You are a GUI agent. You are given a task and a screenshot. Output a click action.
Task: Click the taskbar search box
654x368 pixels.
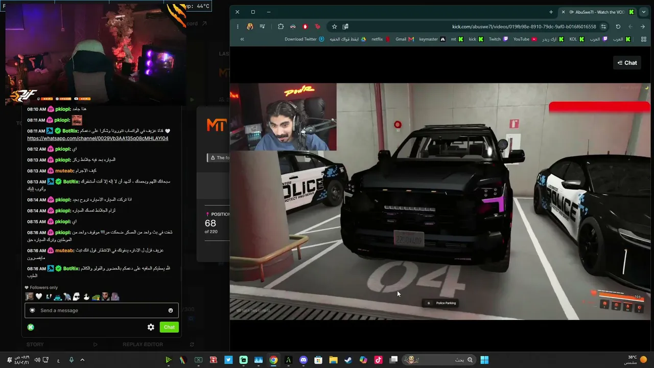pyautogui.click(x=439, y=360)
